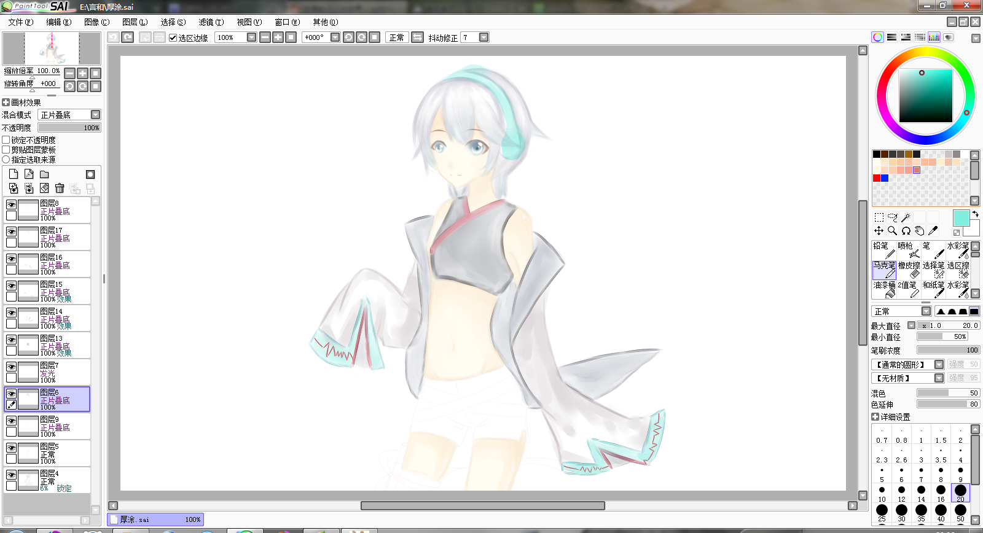This screenshot has height=533, width=983.
Task: Open the 图层 menu
Action: coord(135,22)
